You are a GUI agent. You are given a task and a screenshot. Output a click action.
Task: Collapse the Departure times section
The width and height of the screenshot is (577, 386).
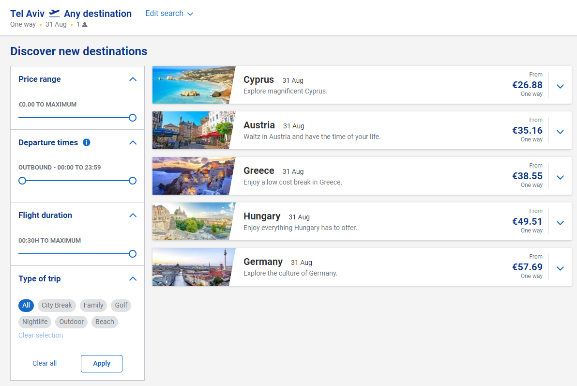pos(133,143)
